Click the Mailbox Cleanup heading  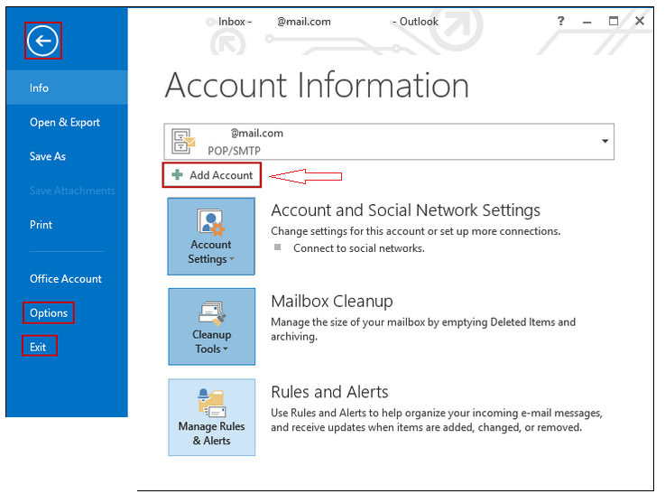332,302
